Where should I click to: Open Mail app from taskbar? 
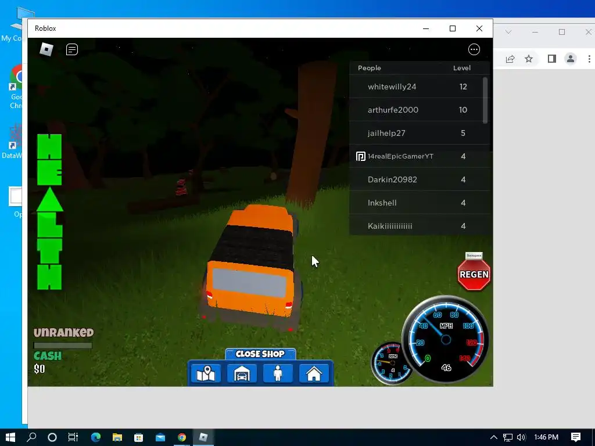click(x=160, y=437)
